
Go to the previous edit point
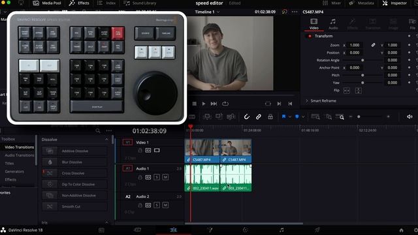290,104
